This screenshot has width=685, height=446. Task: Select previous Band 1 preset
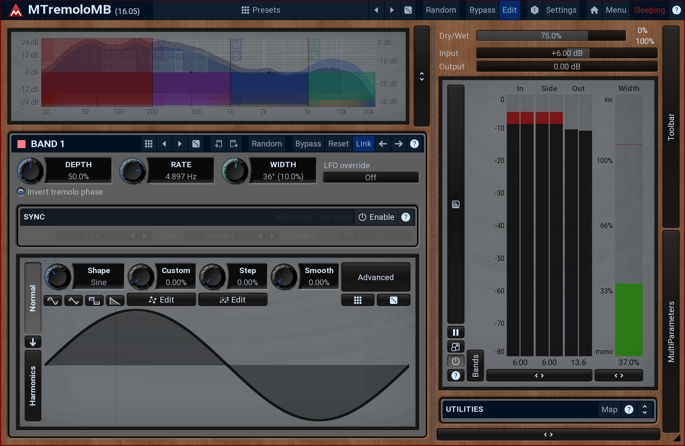click(x=164, y=144)
